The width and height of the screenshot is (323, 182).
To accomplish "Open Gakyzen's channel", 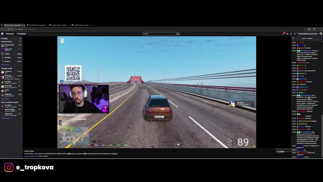I will [11, 61].
